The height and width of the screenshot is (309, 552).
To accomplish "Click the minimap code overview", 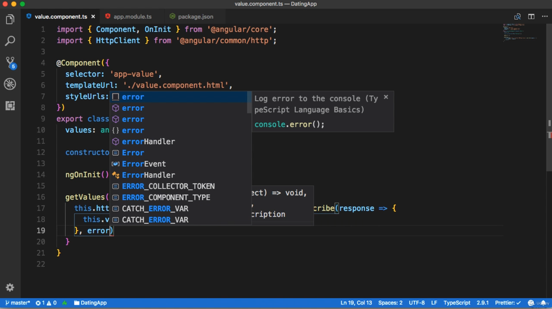I will pos(519,32).
